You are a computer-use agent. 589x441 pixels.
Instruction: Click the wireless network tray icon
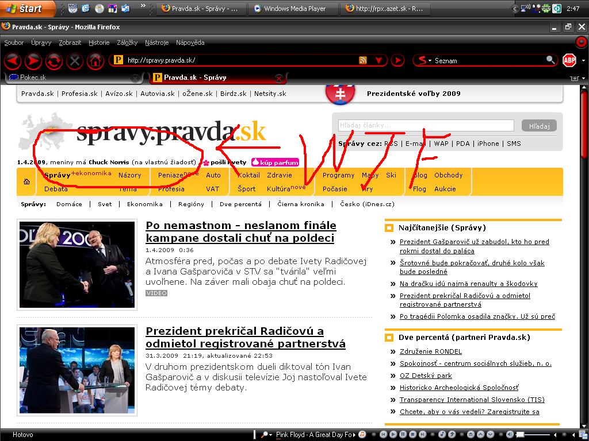coord(526,8)
